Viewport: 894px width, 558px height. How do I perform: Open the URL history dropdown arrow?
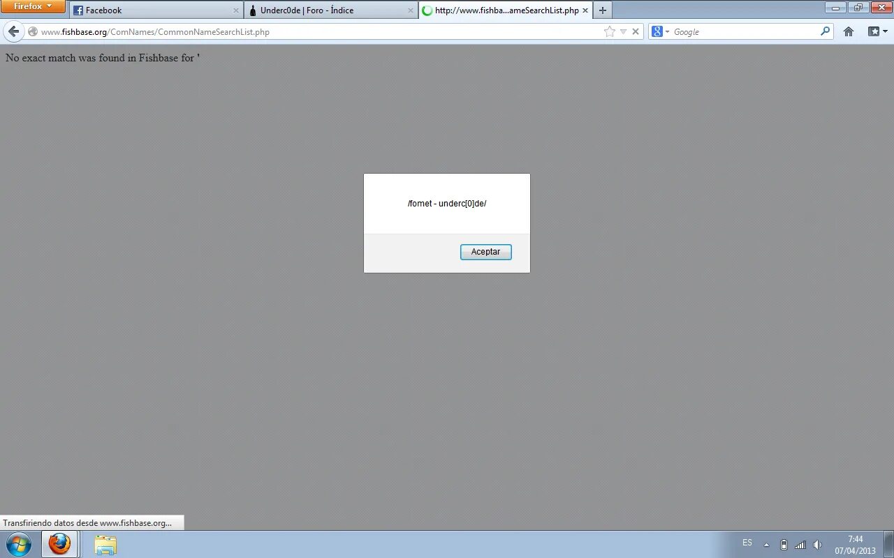tap(623, 31)
